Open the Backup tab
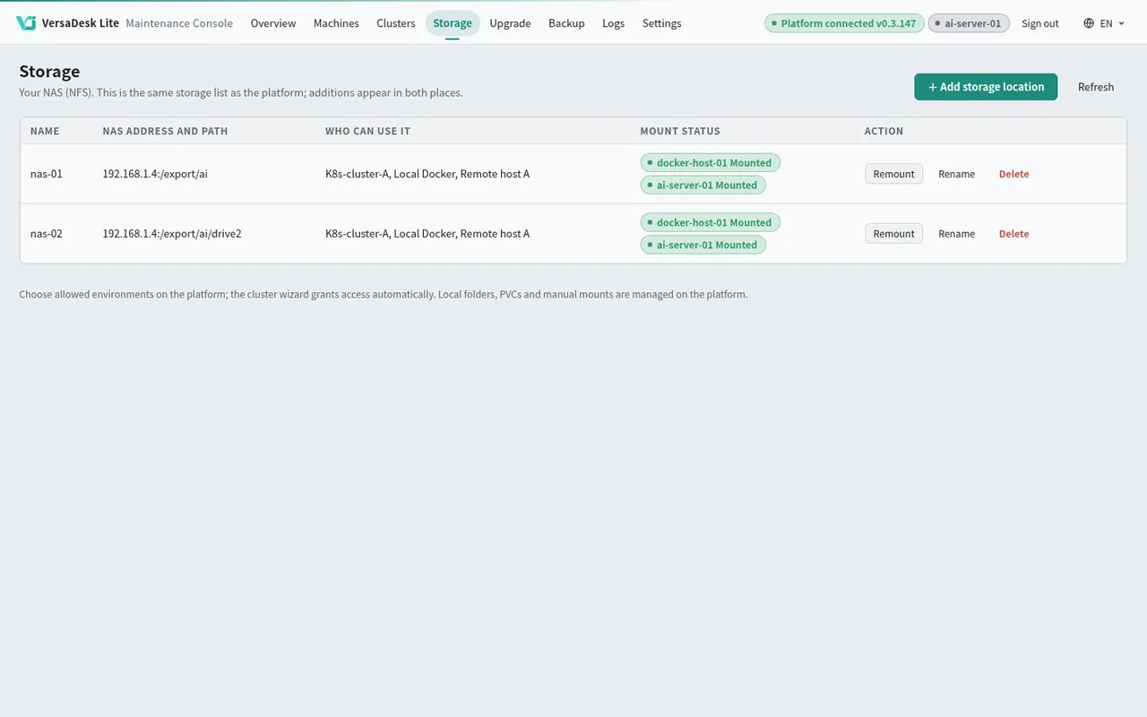This screenshot has height=717, width=1147. 566,23
